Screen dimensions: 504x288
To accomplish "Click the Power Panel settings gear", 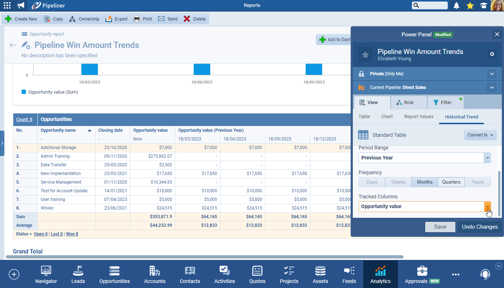I will tap(492, 54).
